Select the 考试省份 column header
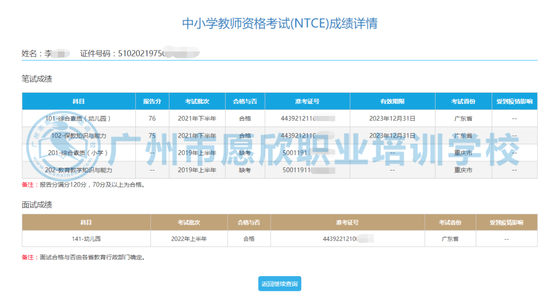Screen dimensions: 545x298 click(463, 101)
